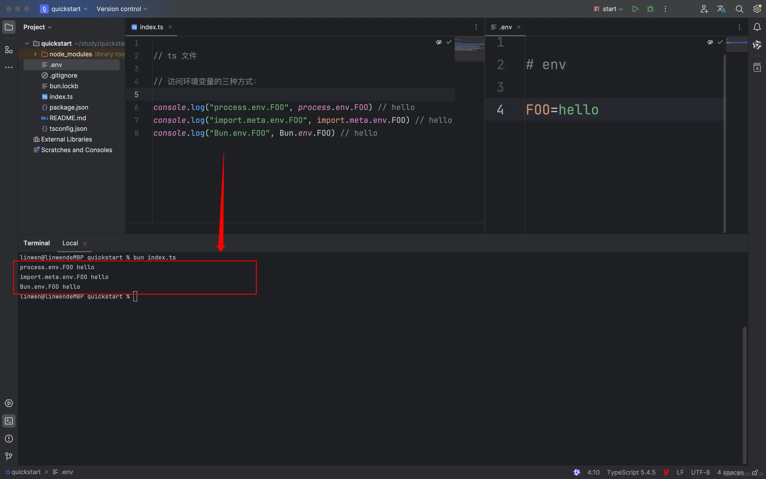Toggle reader mode eye in index.ts editor
Screen dimensions: 766x479
439,42
